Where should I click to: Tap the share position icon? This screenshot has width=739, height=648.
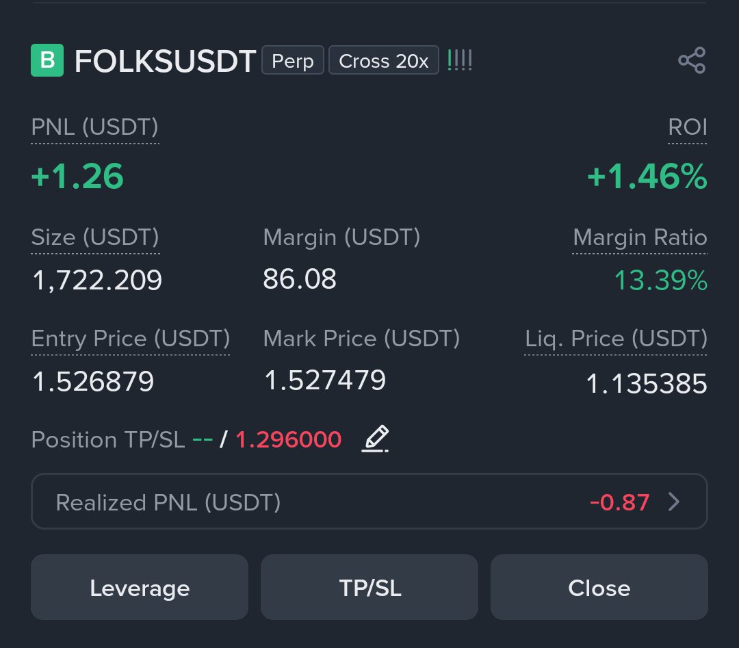692,60
